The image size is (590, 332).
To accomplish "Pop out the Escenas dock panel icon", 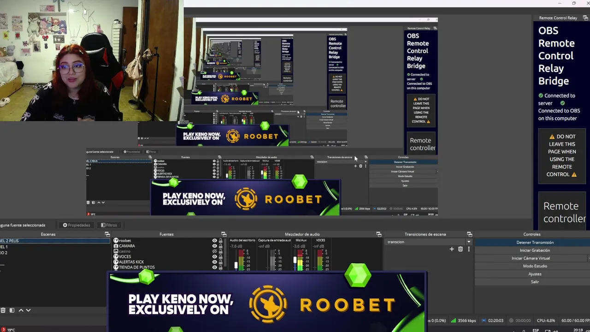I will click(x=107, y=234).
